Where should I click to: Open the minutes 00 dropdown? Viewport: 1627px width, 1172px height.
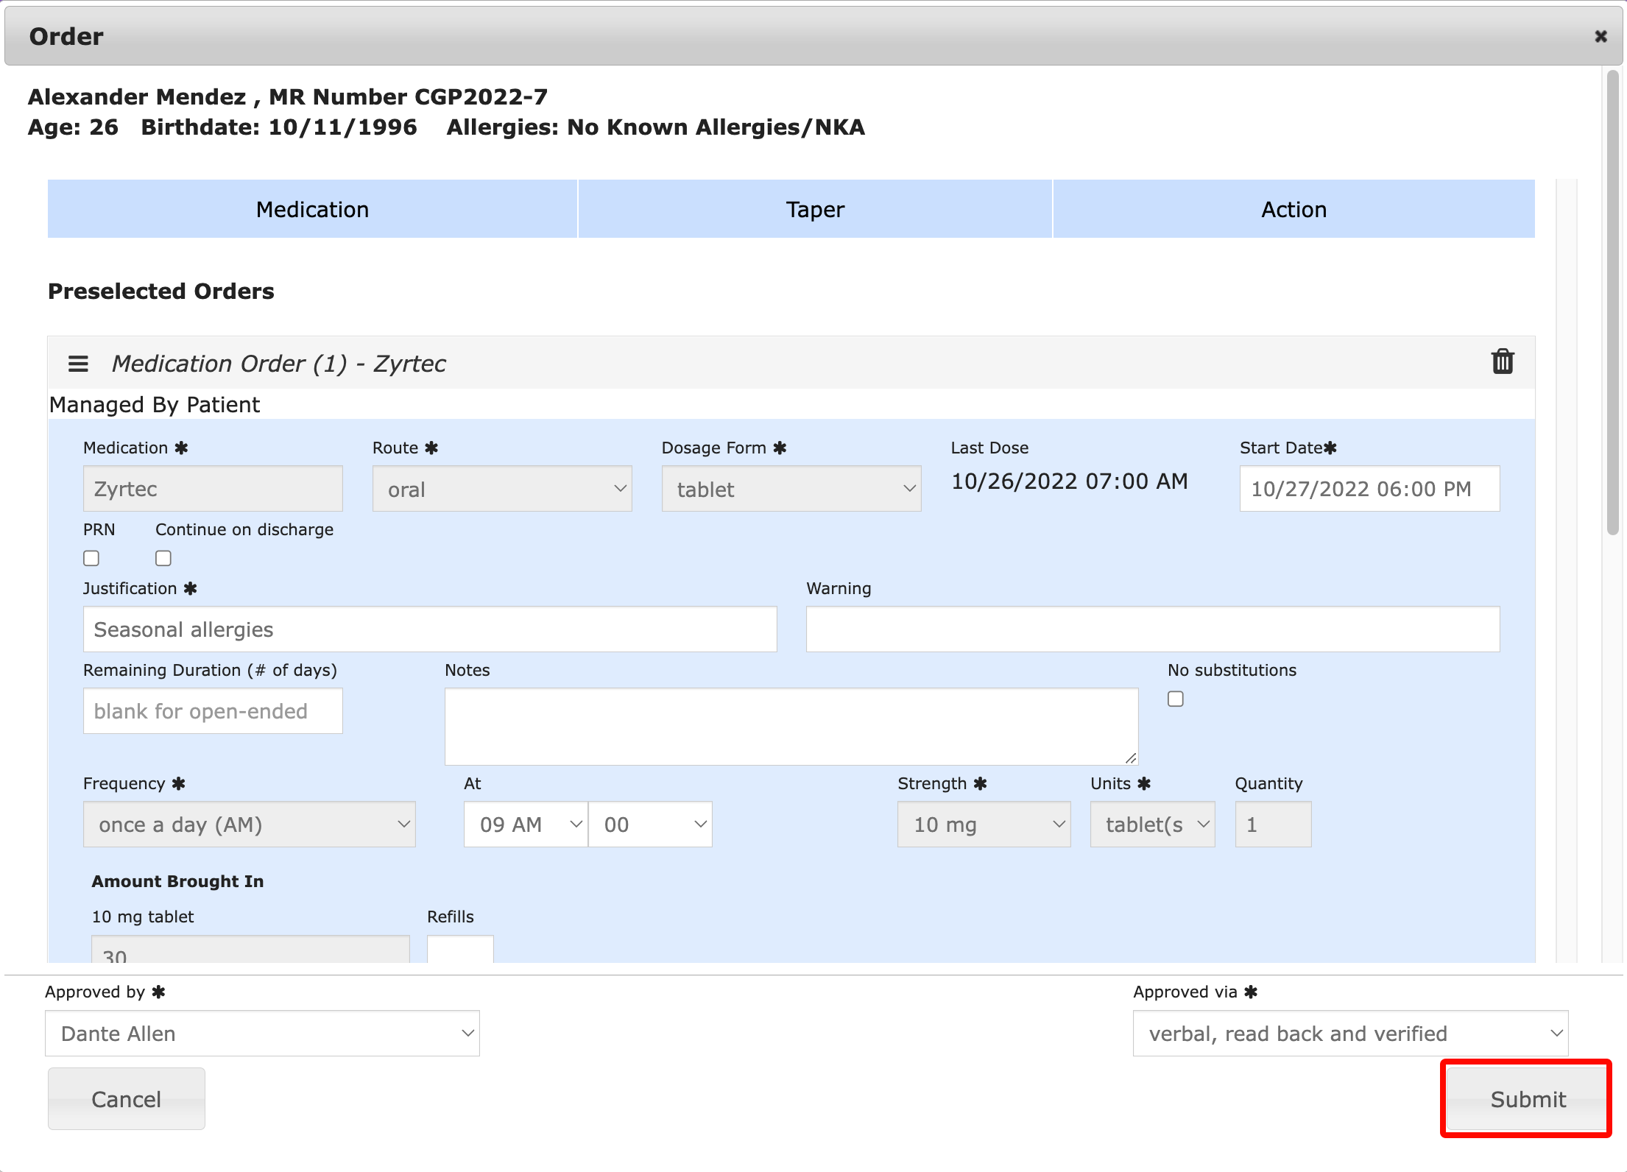(651, 825)
